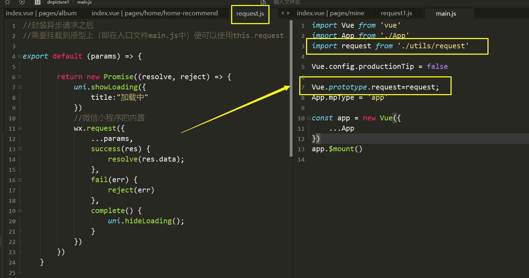The image size is (529, 278).
Task: Click line number 25 in request.js gutter
Action: 12,273
